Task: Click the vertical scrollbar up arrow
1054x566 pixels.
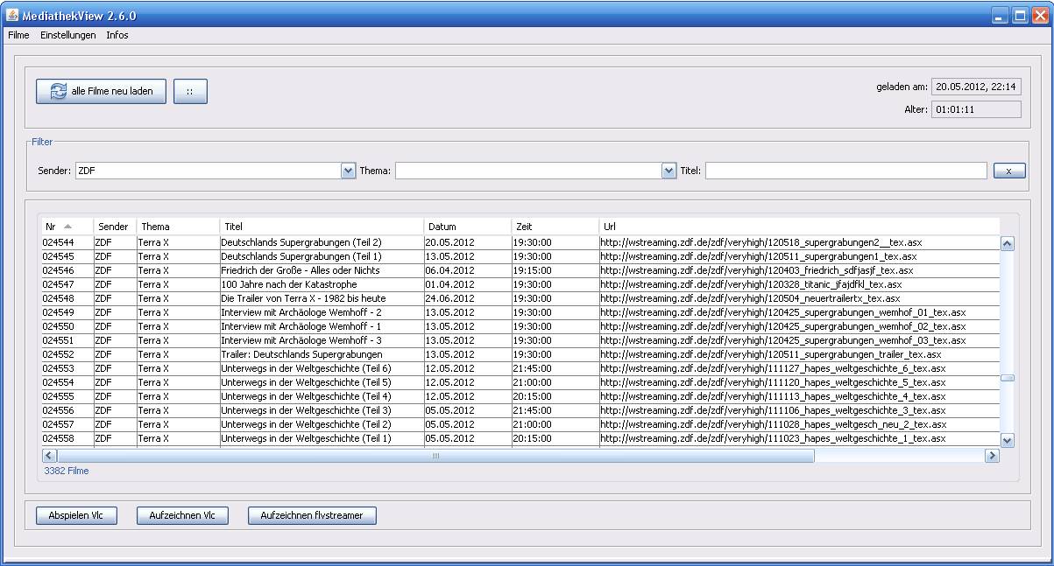Action: click(1007, 244)
